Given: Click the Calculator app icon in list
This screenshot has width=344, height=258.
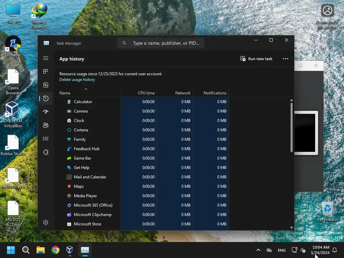Looking at the screenshot, I should pyautogui.click(x=69, y=102).
